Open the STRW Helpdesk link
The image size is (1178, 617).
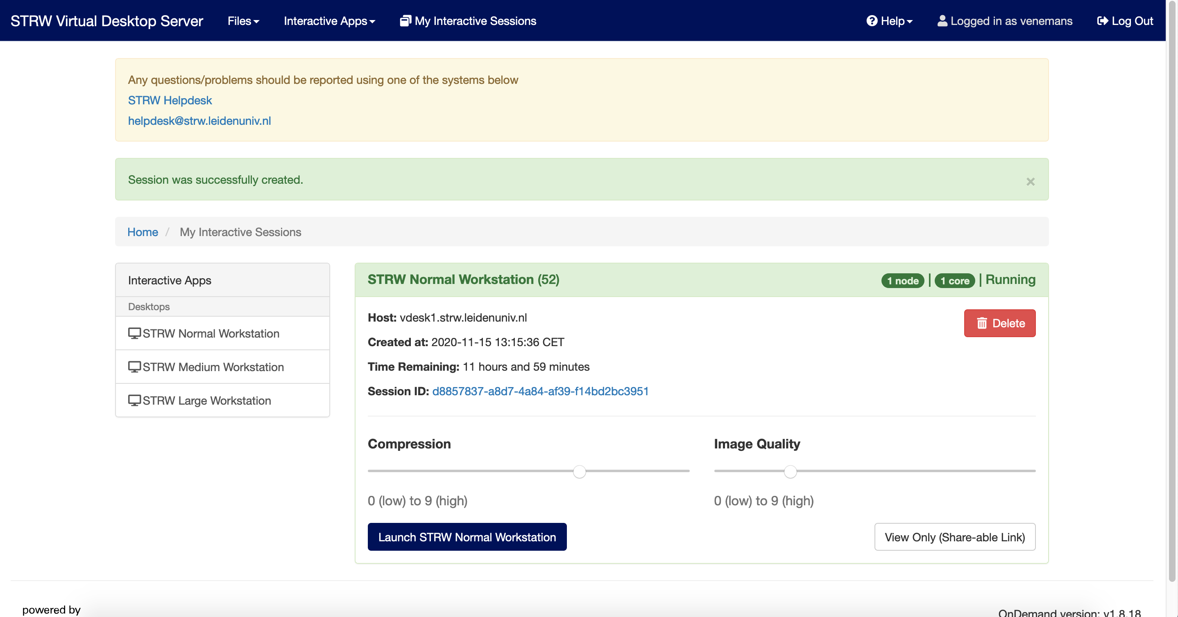click(x=170, y=100)
